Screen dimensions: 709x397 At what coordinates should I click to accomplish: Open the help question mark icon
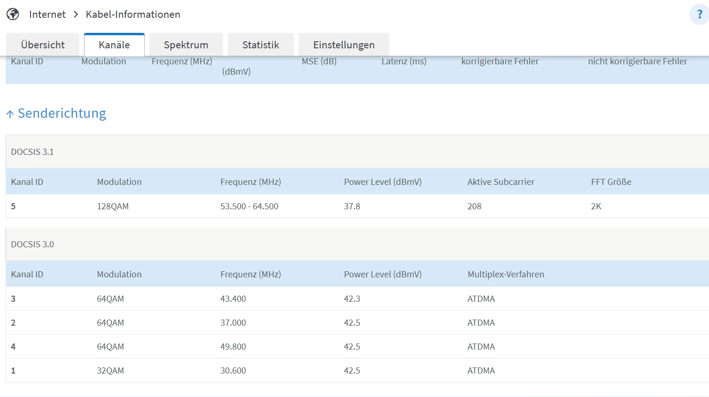[x=699, y=15]
